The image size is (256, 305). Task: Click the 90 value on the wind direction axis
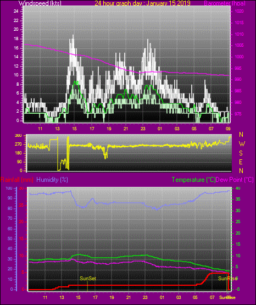tap(19, 162)
